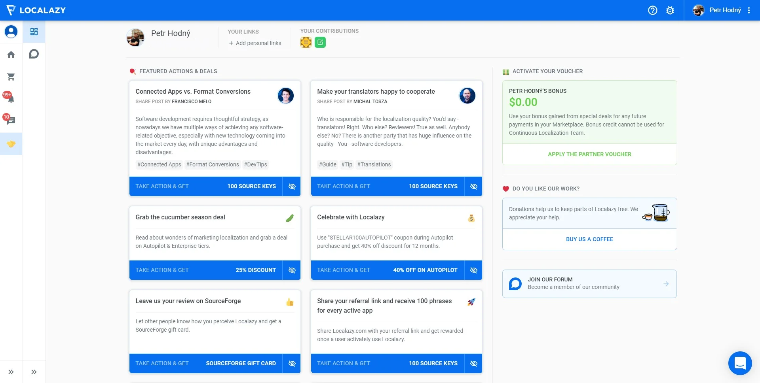Open the shopping cart in sidebar
The height and width of the screenshot is (383, 760).
[x=11, y=77]
